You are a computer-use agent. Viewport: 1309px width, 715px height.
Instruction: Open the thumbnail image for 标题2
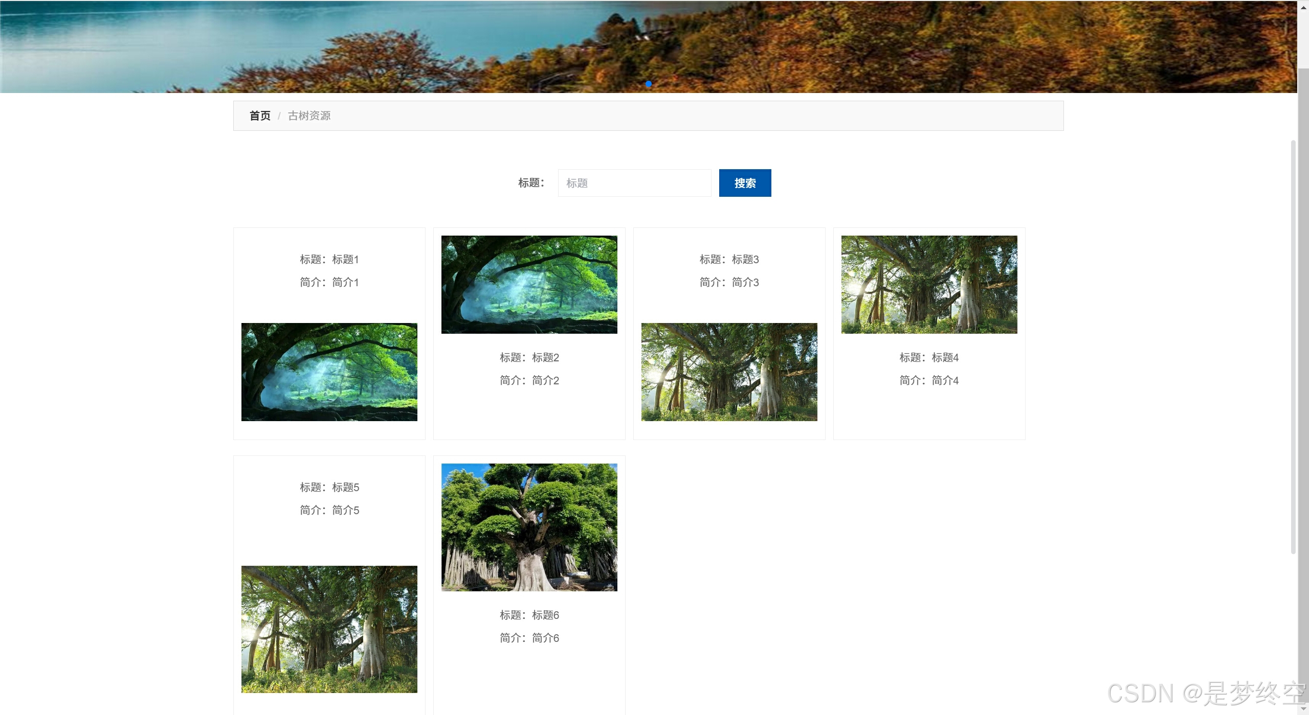[529, 285]
